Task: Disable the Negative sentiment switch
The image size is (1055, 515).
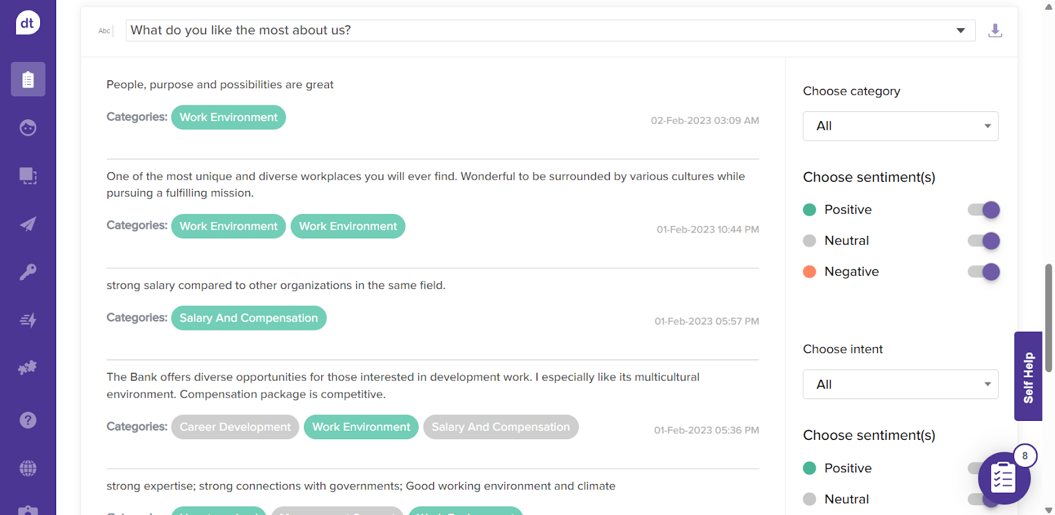Action: [x=984, y=272]
